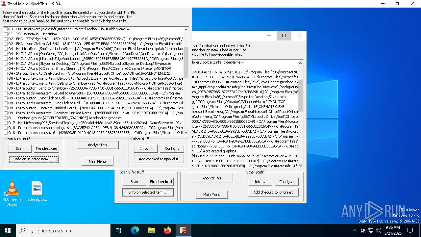The width and height of the screenshot is (421, 237).
Task: Click Fix checked in the second window
Action: (161, 182)
